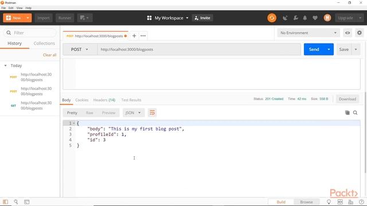Collapse the Today history group

(x=5, y=66)
